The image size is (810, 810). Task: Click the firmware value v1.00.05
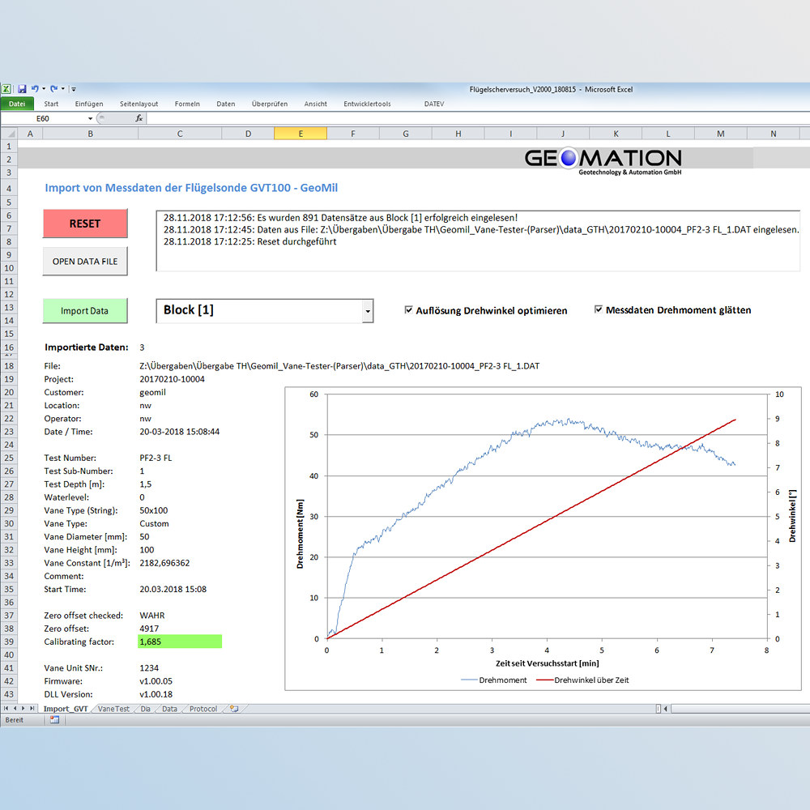point(156,681)
